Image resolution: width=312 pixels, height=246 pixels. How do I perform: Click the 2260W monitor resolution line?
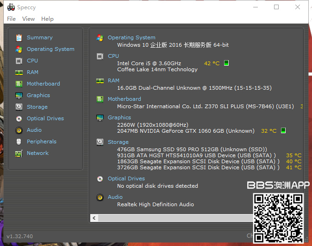click(x=153, y=125)
